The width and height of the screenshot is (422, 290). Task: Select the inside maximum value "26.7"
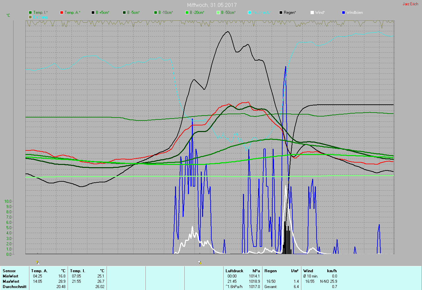pyautogui.click(x=101, y=281)
